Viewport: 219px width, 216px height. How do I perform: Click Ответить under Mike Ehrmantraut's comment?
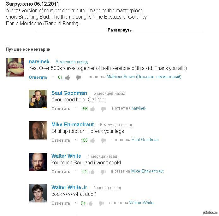pyautogui.click(x=61, y=140)
